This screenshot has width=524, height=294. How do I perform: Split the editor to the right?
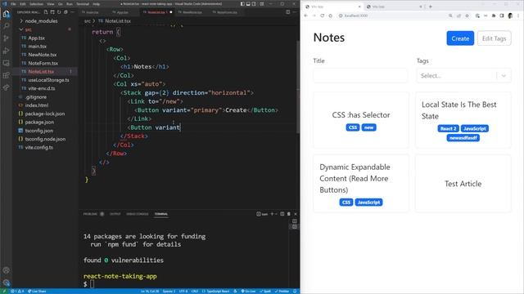pos(287,12)
